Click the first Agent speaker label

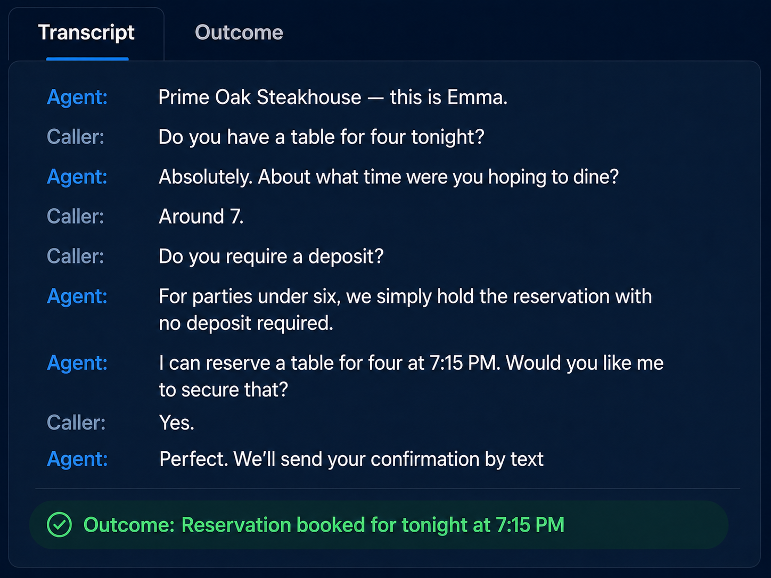[x=77, y=97]
